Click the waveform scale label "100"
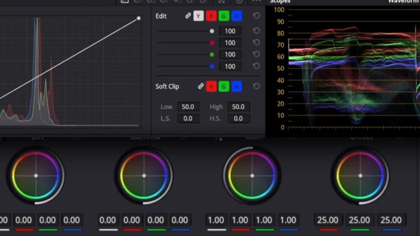The width and height of the screenshot is (420, 236). [279, 10]
